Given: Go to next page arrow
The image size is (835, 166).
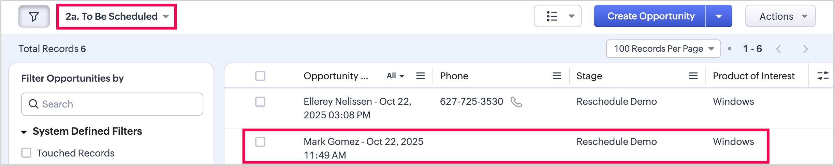Looking at the screenshot, I should click(805, 49).
